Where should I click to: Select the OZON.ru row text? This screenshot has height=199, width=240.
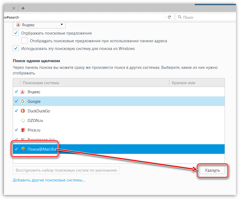click(x=35, y=121)
